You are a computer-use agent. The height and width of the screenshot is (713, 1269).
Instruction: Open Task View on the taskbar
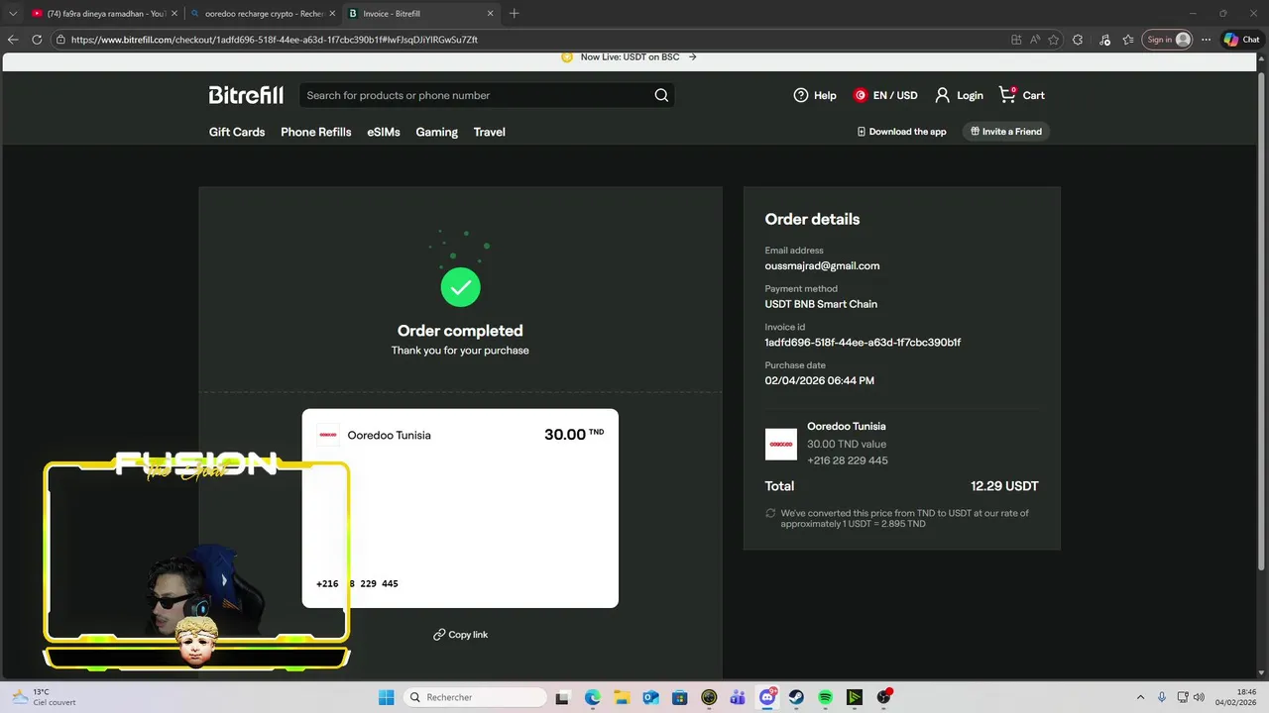[x=562, y=697]
